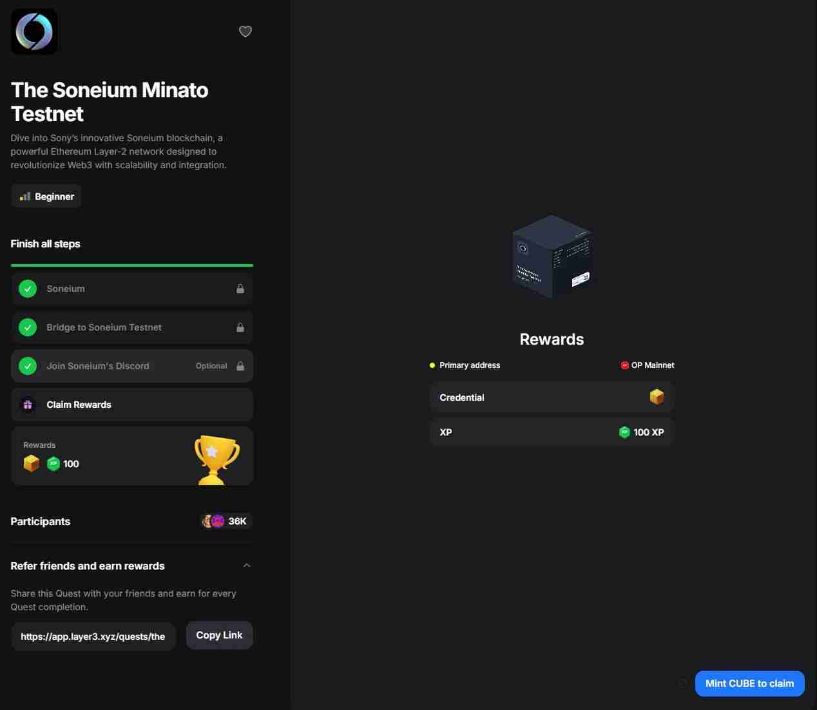Click the gold trophy in the Rewards card

(x=216, y=459)
